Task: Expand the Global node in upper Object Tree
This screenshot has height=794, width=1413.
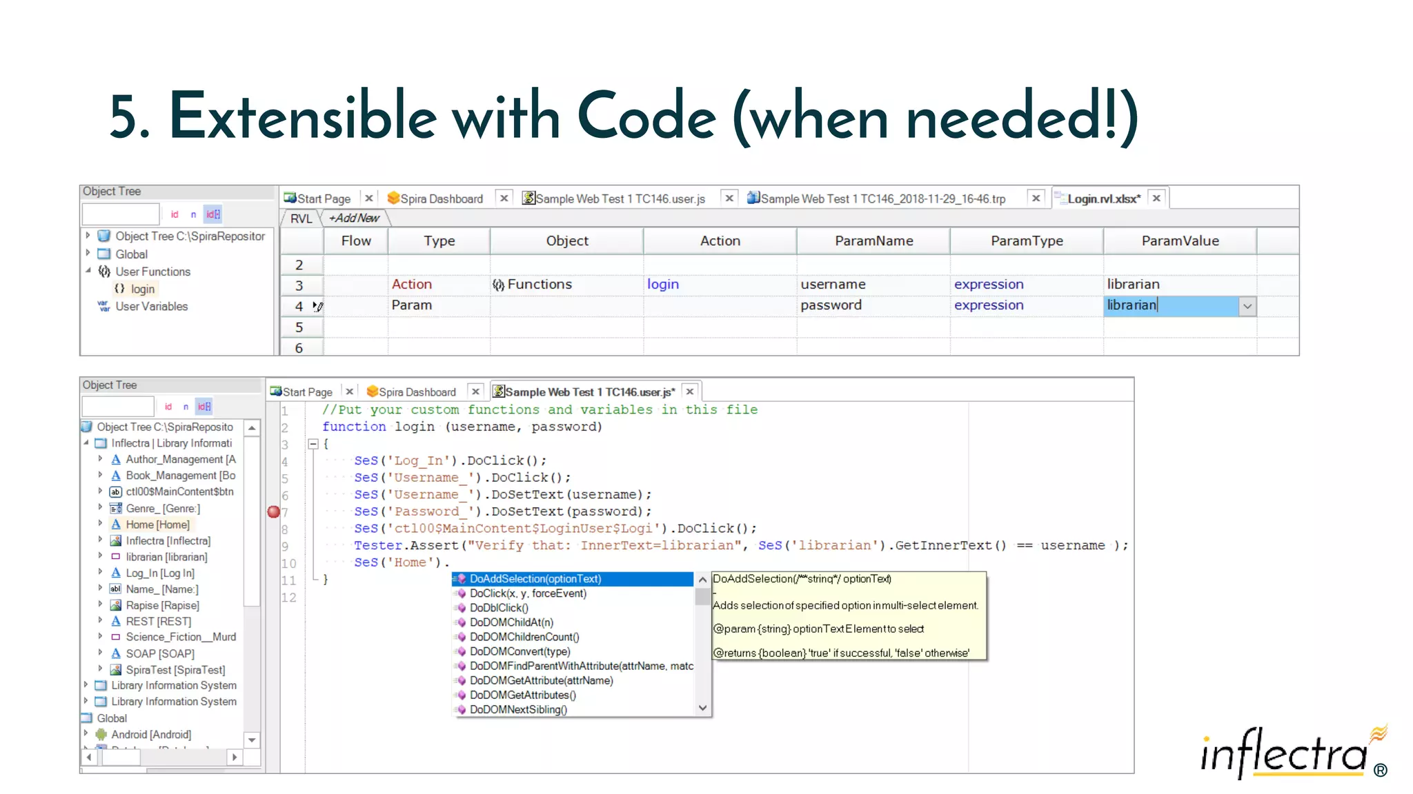Action: [88, 254]
